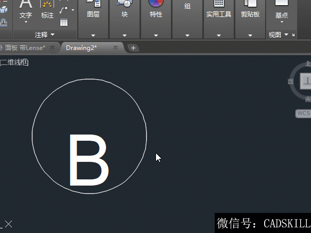Switch to the 面板 带Lense* tab
This screenshot has height=233, width=311.
[x=25, y=47]
